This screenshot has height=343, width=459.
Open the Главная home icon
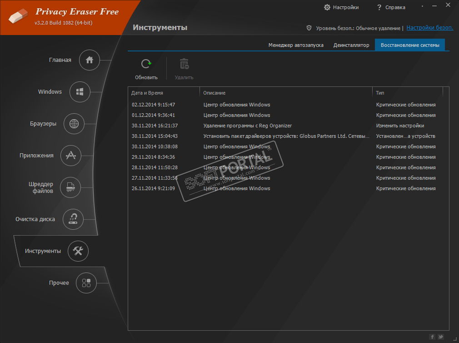point(89,60)
